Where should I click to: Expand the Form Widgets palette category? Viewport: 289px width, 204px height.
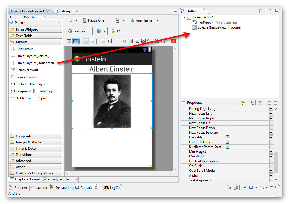pyautogui.click(x=36, y=30)
